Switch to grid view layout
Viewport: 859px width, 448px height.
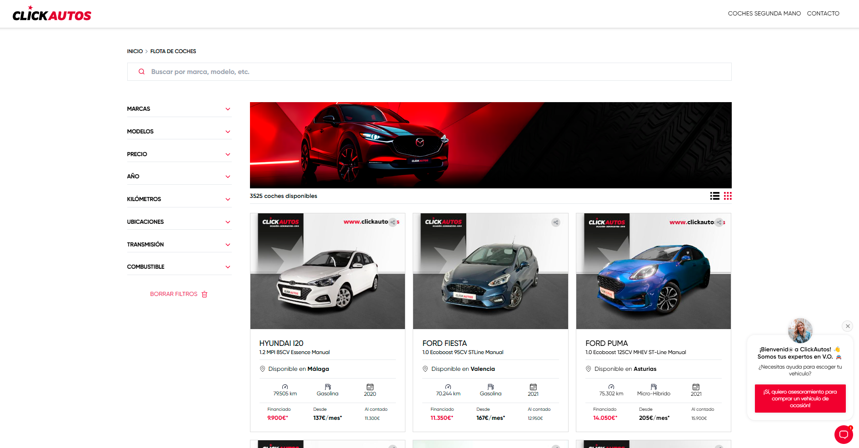728,196
